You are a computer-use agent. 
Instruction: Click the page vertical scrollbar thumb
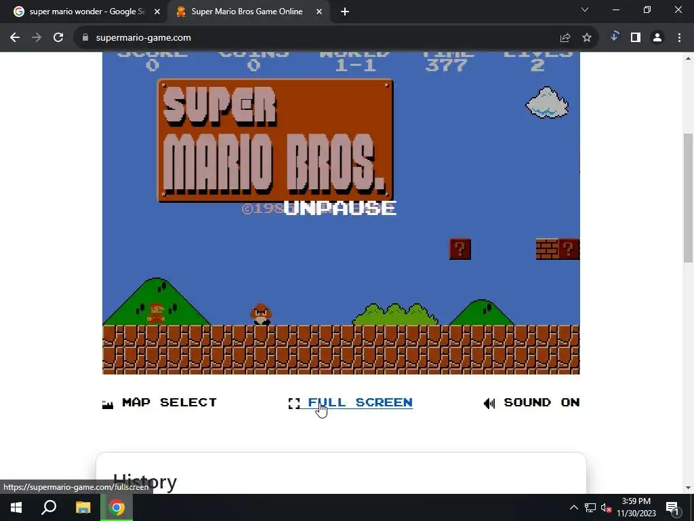pos(689,197)
